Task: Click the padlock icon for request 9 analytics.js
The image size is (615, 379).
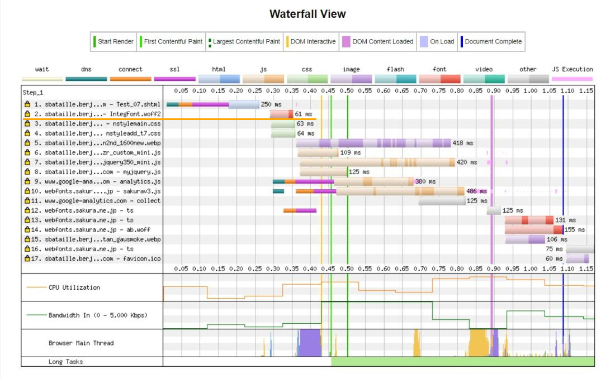Action: 27,181
